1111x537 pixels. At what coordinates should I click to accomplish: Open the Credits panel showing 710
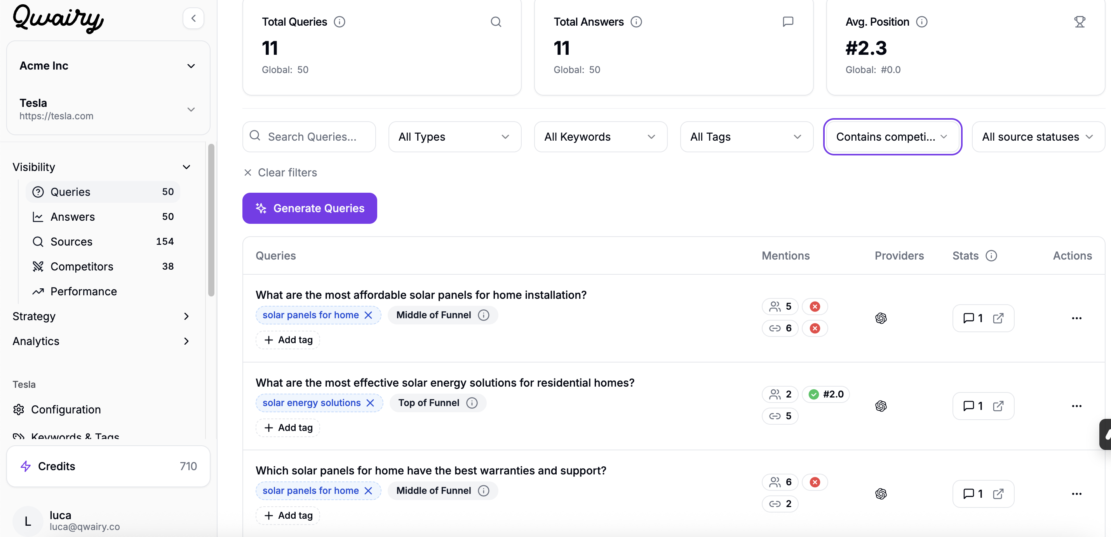108,466
